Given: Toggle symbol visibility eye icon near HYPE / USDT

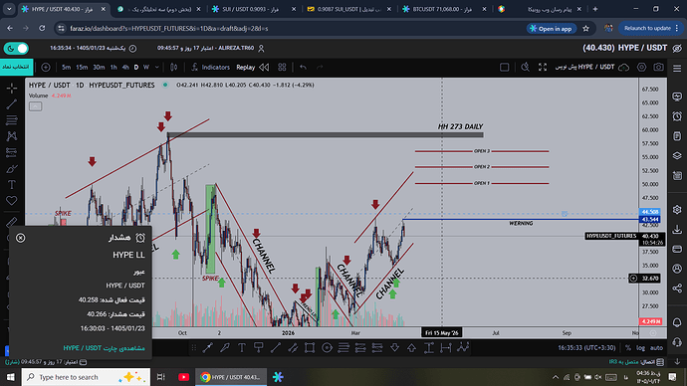Looking at the screenshot, I should pos(677,48).
